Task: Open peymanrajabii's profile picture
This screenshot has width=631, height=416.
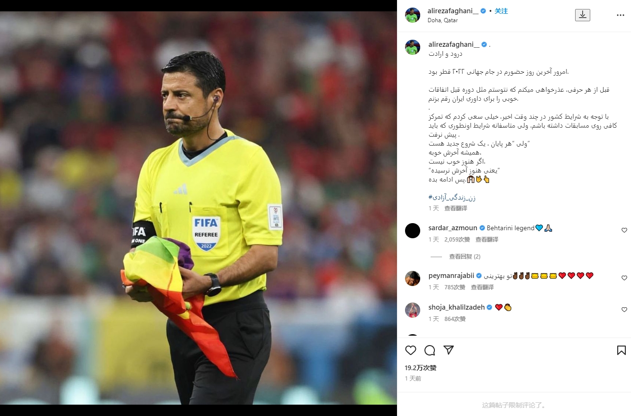Action: tap(413, 278)
